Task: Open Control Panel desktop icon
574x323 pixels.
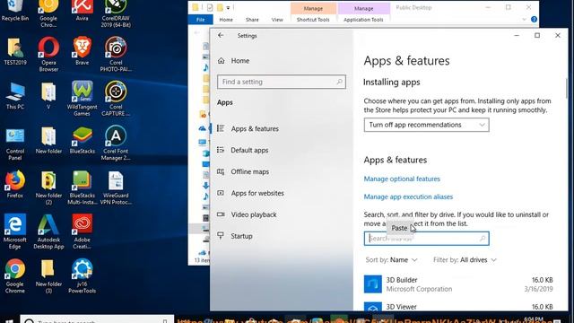Action: click(15, 144)
